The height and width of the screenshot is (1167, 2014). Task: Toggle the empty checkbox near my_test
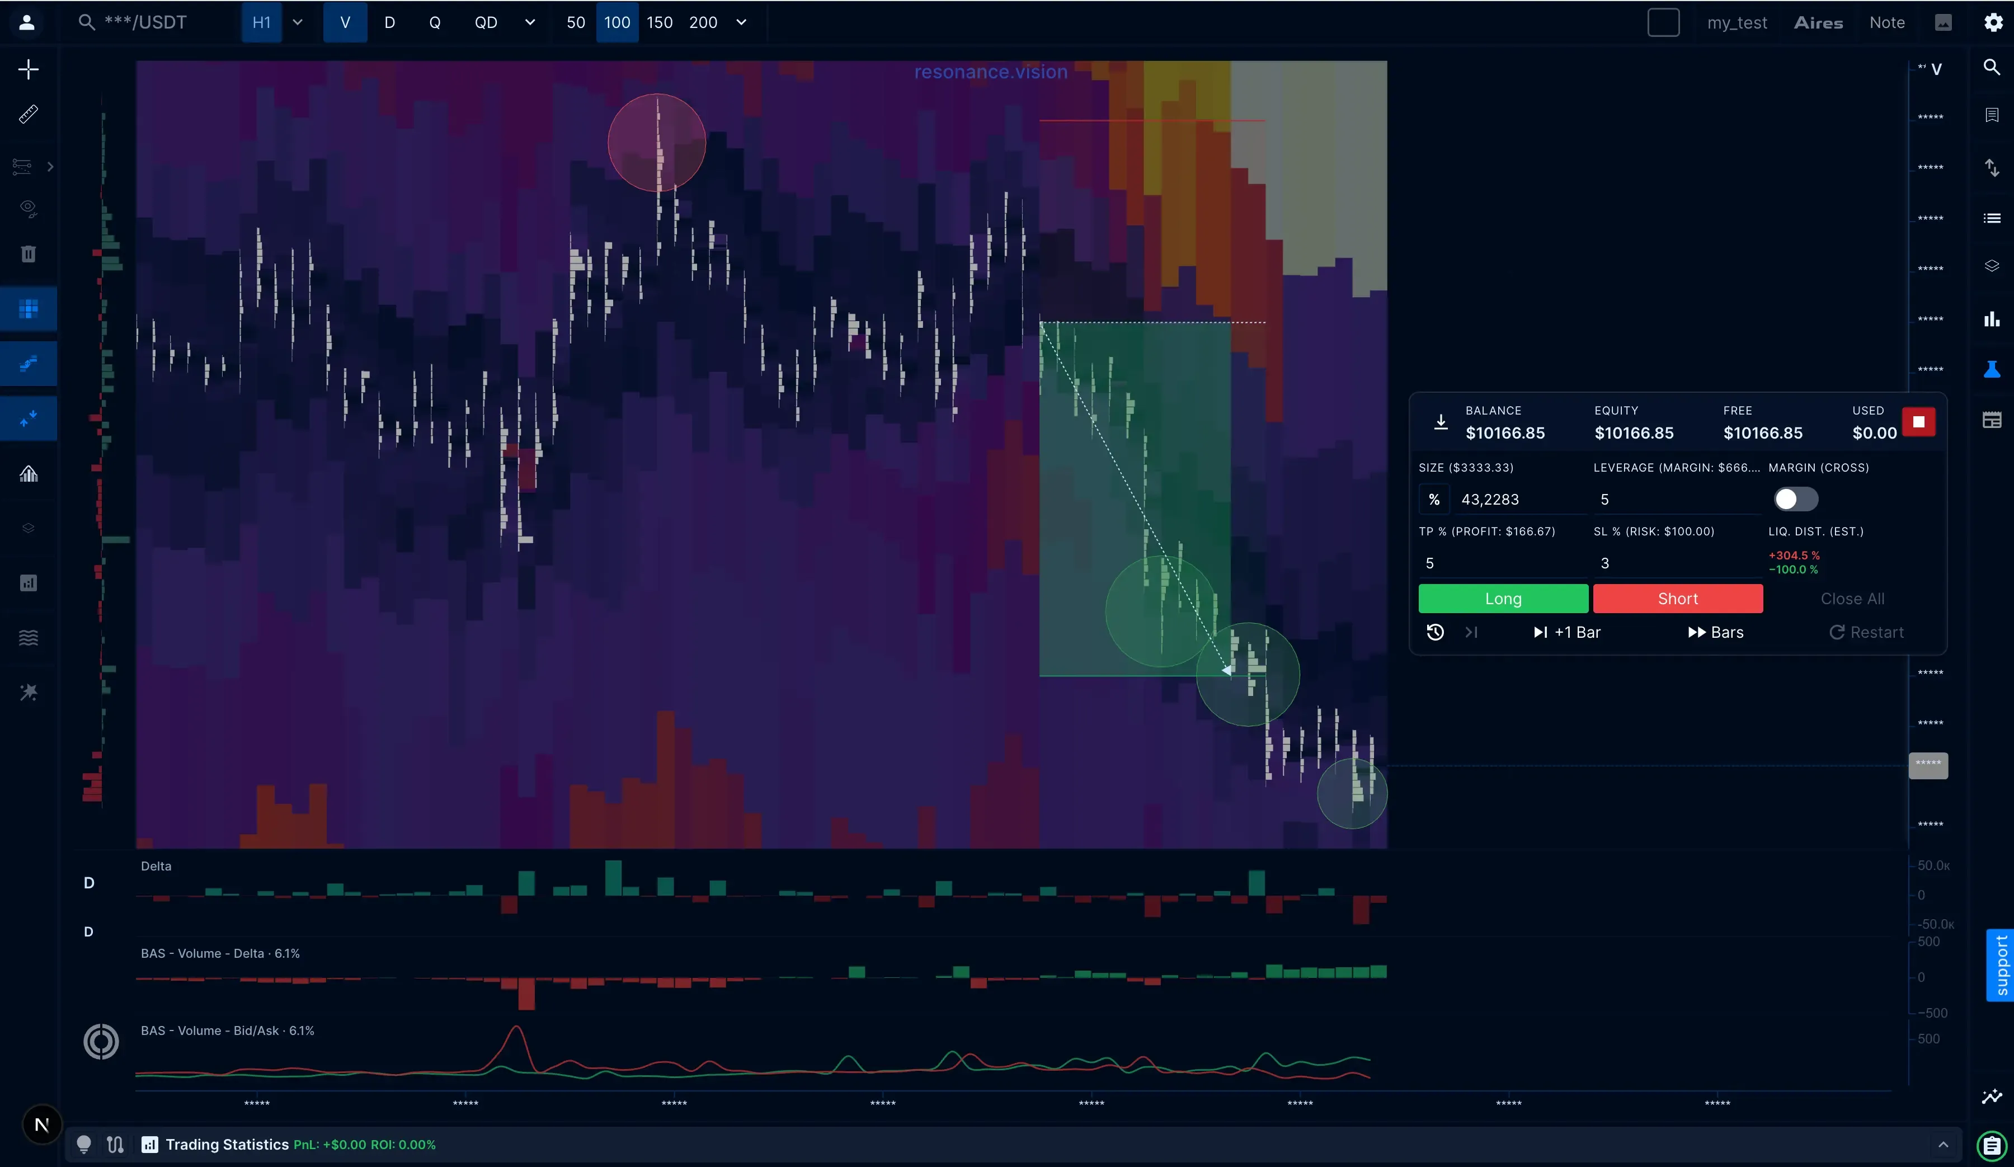[1664, 22]
